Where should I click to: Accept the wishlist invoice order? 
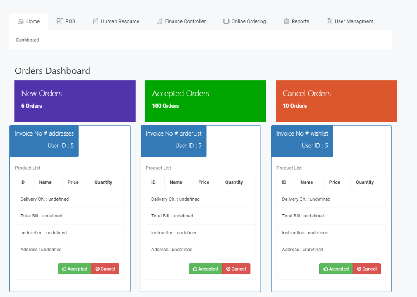click(336, 269)
